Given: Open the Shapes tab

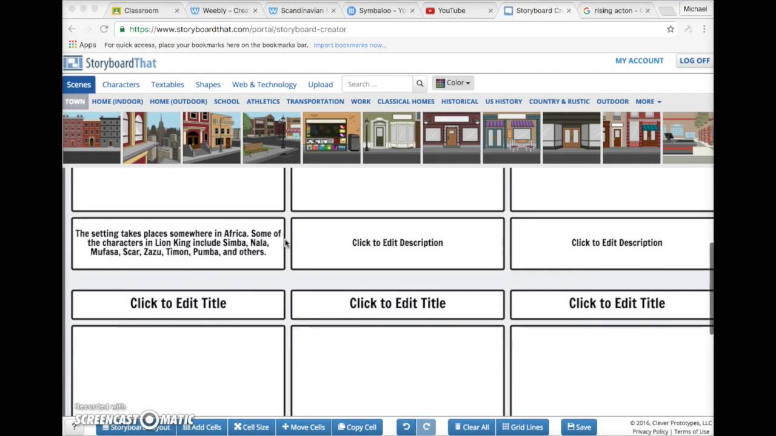Looking at the screenshot, I should tap(208, 85).
